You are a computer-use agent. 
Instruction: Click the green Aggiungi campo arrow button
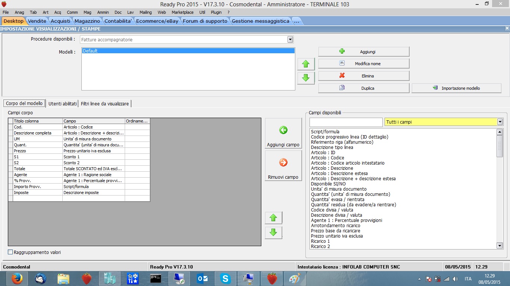coord(283,133)
